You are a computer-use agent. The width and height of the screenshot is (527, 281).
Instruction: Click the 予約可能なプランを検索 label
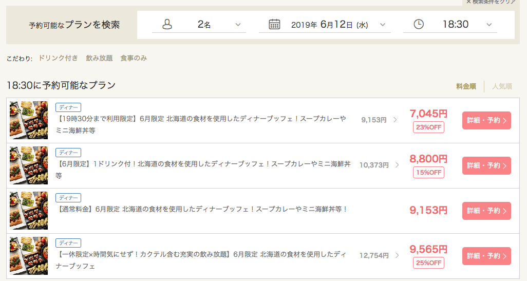[x=74, y=25]
